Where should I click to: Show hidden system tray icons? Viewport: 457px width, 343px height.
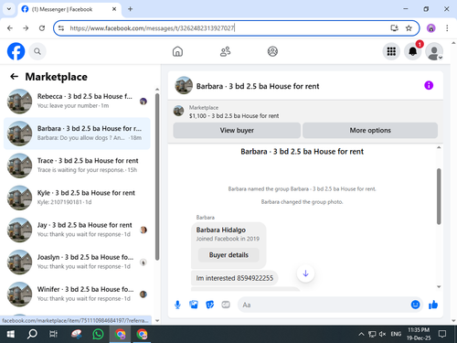pyautogui.click(x=361, y=334)
